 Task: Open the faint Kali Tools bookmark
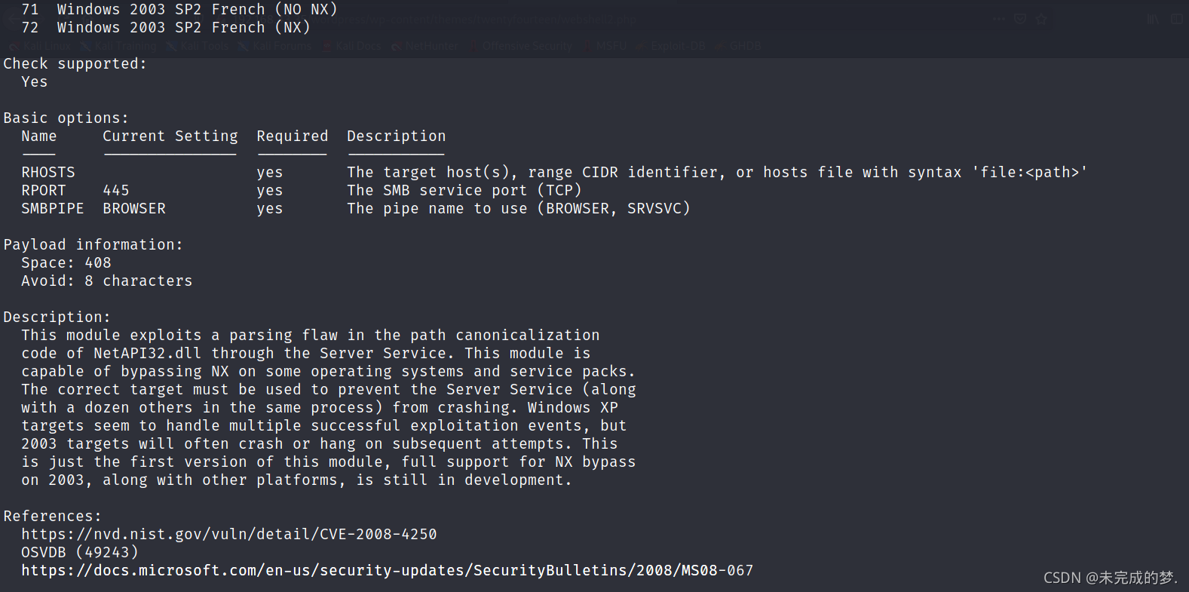(x=198, y=46)
